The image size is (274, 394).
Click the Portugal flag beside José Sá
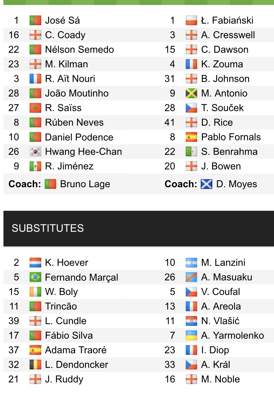[35, 21]
